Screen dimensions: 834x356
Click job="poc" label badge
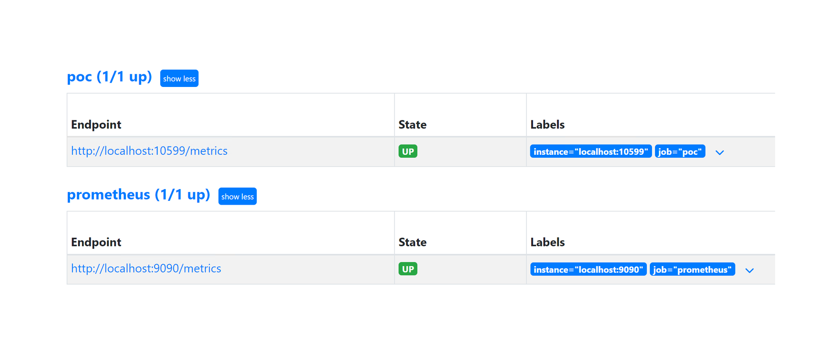[x=679, y=152]
